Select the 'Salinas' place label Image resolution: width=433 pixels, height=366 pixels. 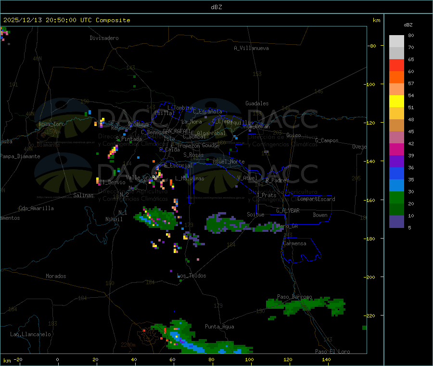[x=83, y=195]
